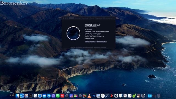This screenshot has height=99, width=176.
Task: Open WhatsApp from the dock
Action: pyautogui.click(x=58, y=96)
